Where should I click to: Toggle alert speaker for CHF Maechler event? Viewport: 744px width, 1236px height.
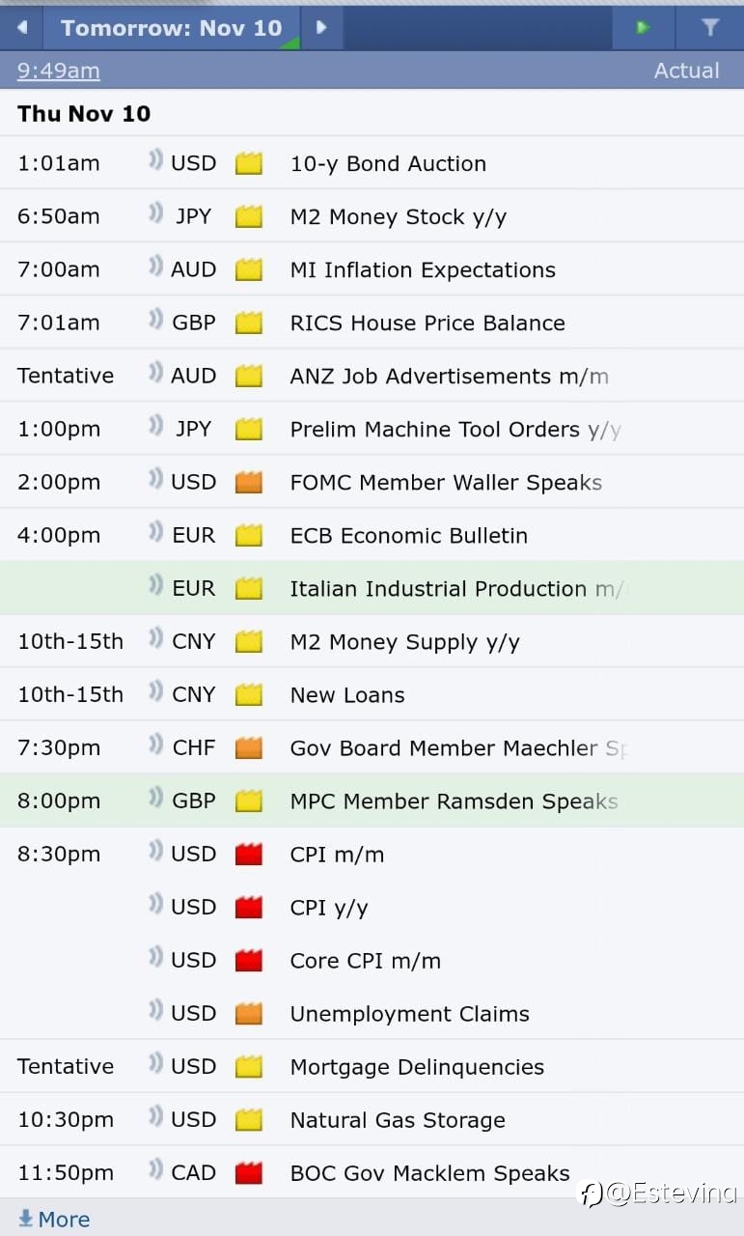click(154, 745)
